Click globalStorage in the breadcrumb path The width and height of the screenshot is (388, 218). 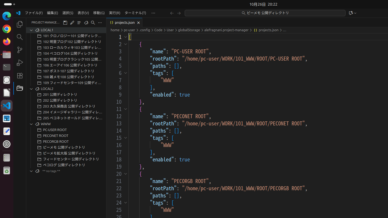(x=189, y=30)
